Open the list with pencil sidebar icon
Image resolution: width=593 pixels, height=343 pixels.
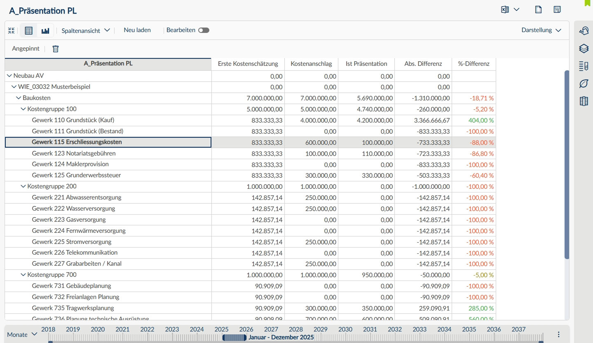tap(584, 66)
